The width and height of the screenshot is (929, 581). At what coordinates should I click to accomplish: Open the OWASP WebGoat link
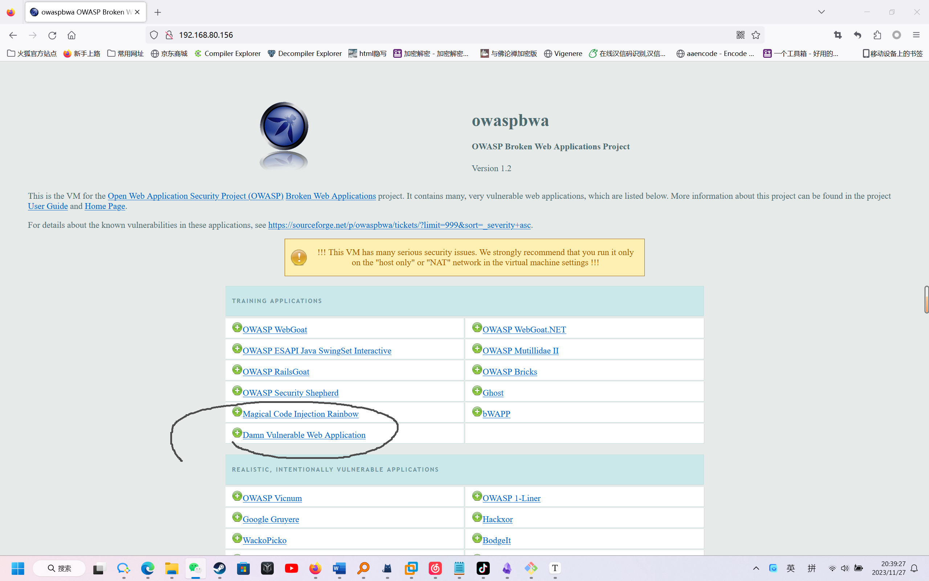pyautogui.click(x=275, y=330)
